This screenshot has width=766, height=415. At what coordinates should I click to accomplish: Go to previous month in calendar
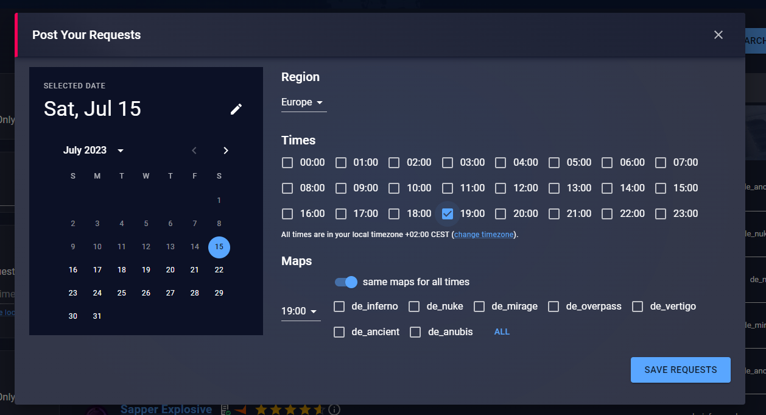[x=194, y=151]
